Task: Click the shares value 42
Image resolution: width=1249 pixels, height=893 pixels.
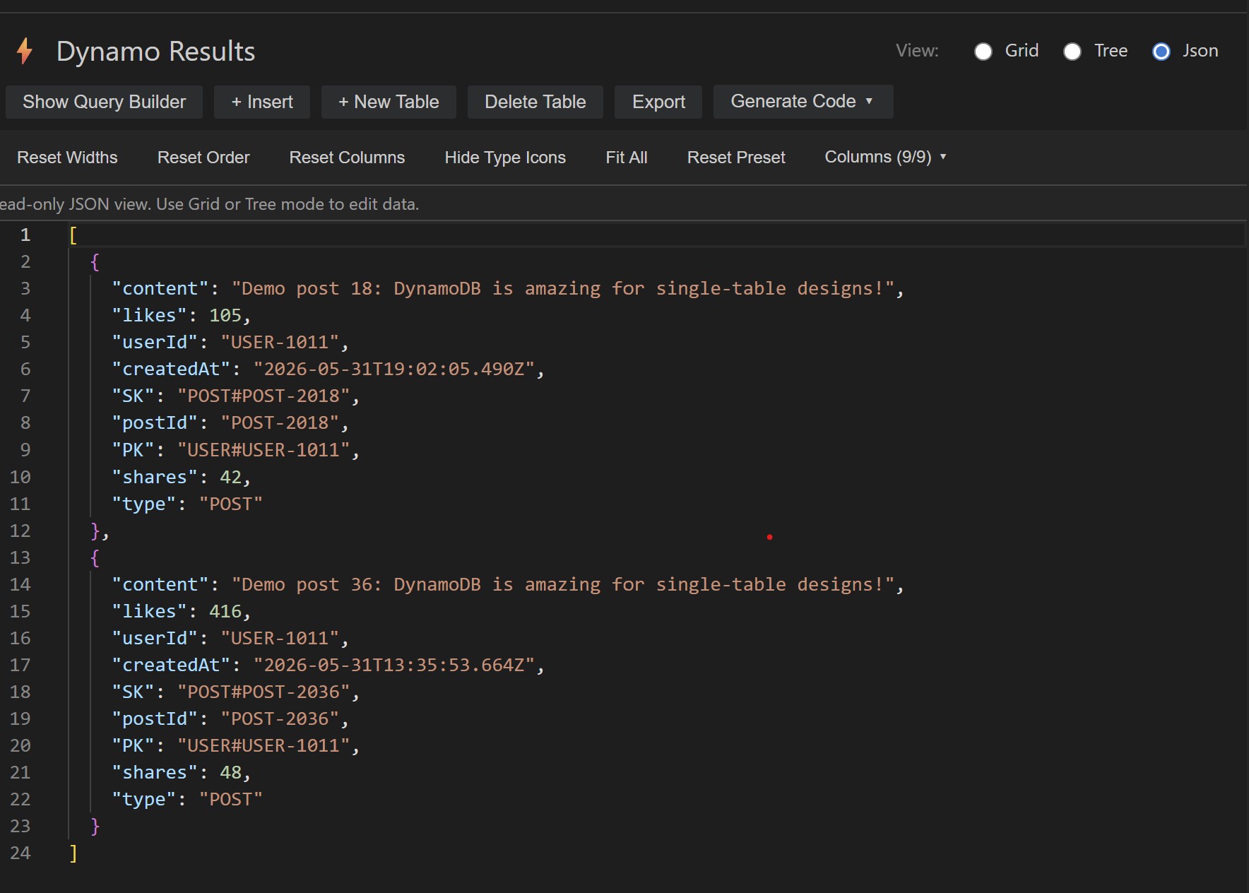Action: 230,477
